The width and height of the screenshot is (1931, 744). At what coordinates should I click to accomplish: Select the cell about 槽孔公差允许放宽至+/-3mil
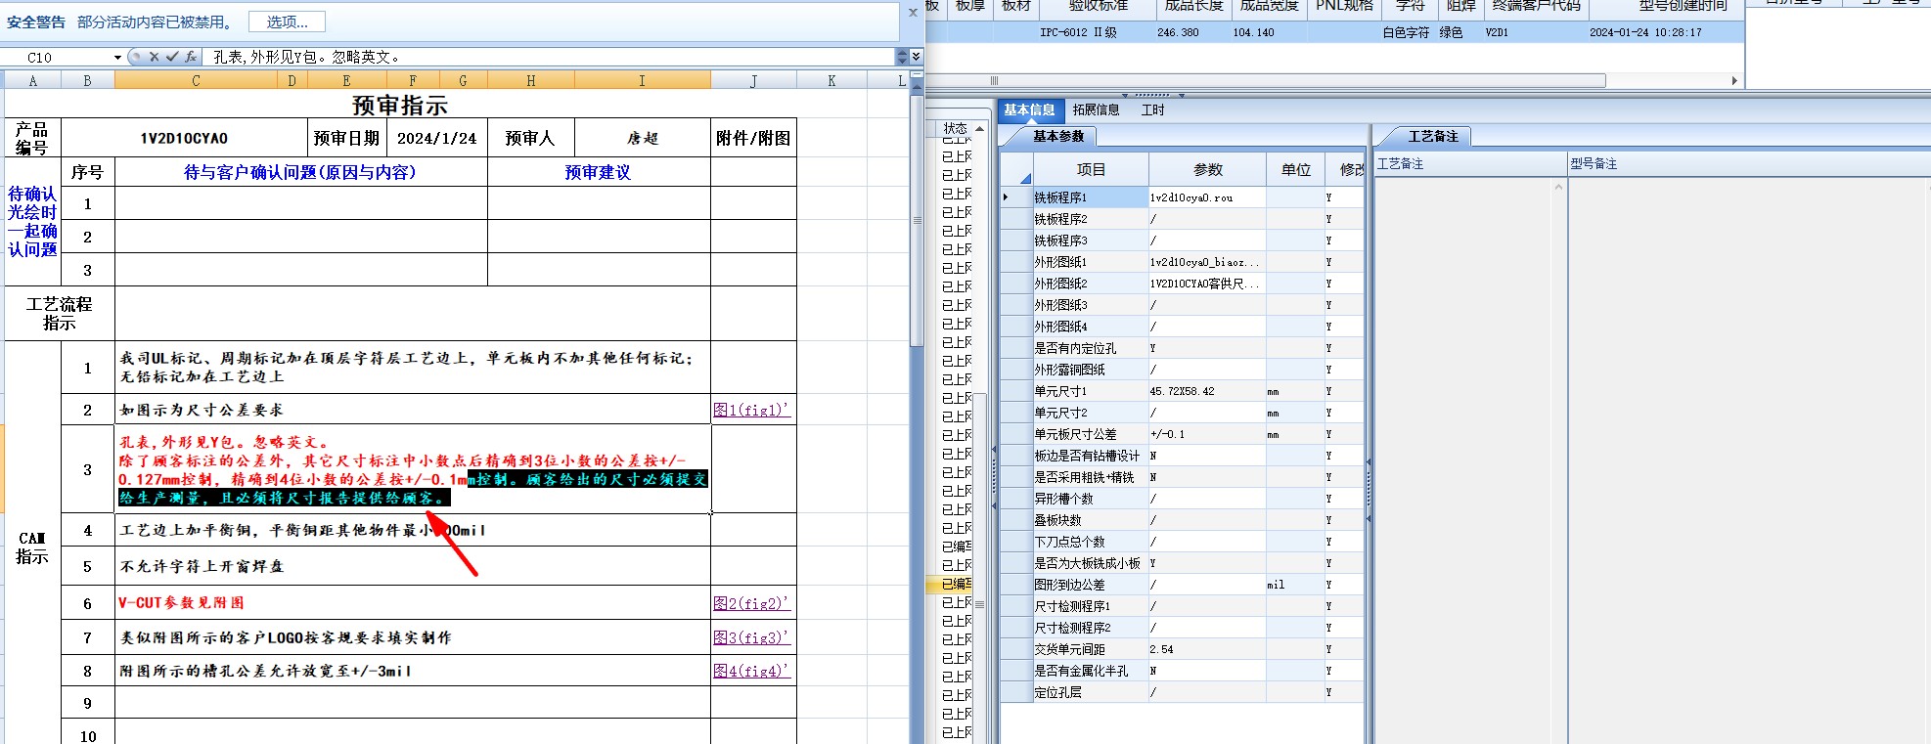click(x=413, y=672)
